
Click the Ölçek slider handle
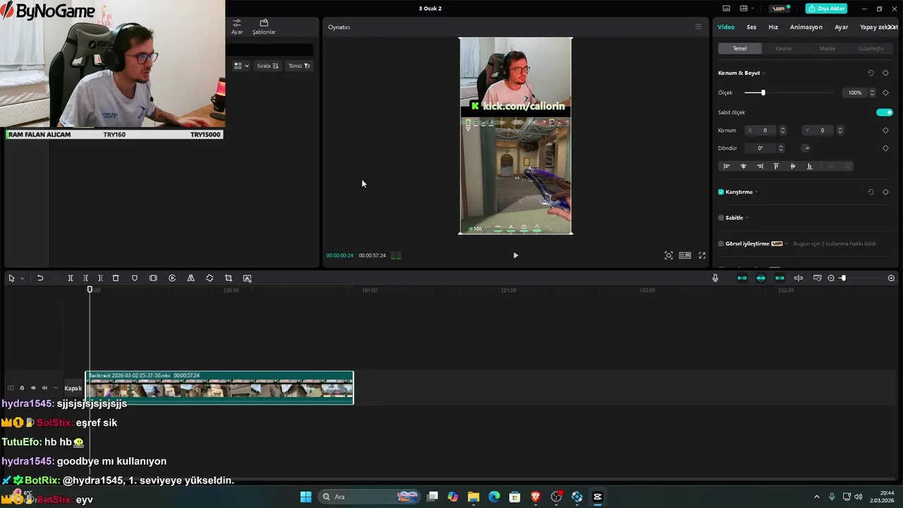763,92
